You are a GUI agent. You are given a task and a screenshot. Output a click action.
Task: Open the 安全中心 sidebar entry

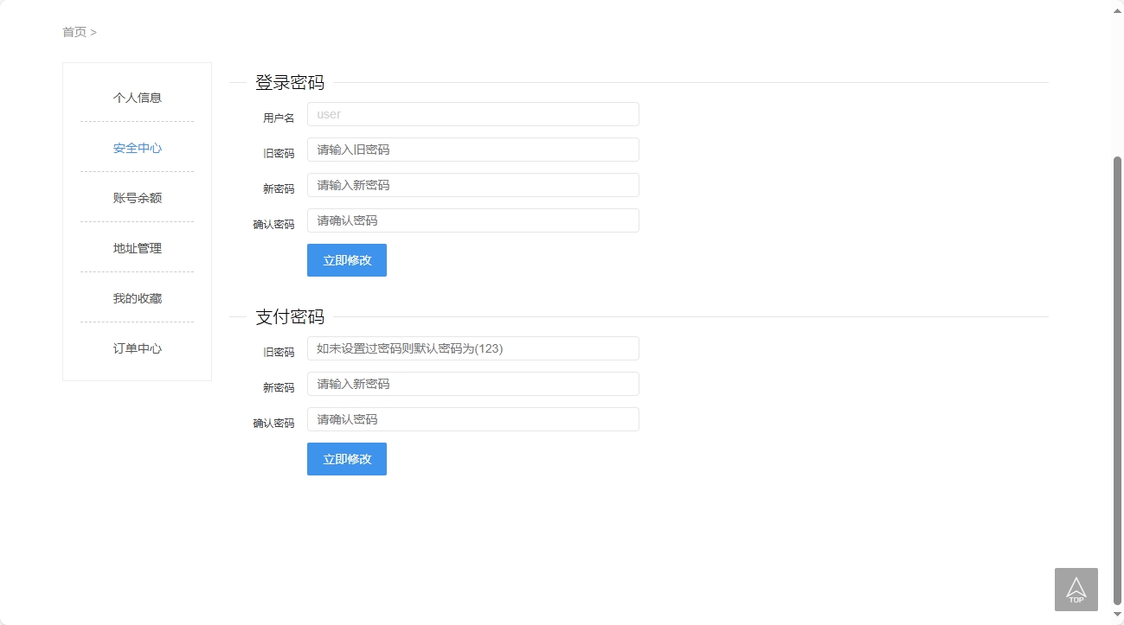137,148
